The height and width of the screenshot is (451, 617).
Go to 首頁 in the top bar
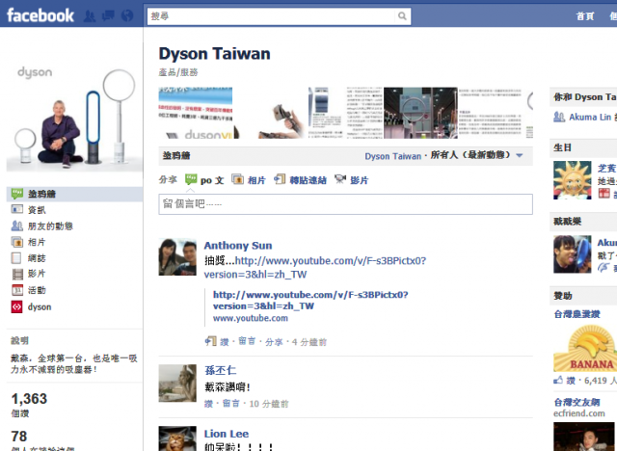coord(585,16)
